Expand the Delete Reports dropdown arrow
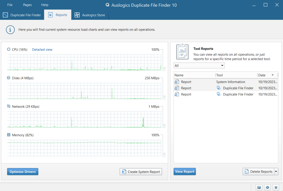The image size is (283, 191). coord(276,172)
